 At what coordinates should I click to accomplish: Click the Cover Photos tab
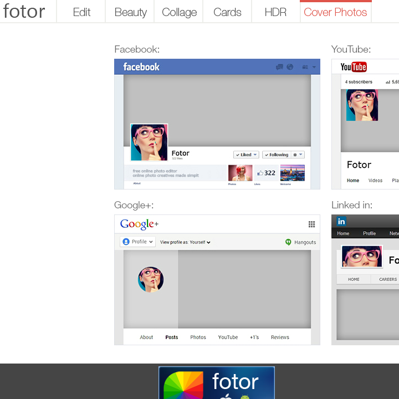[x=335, y=12]
